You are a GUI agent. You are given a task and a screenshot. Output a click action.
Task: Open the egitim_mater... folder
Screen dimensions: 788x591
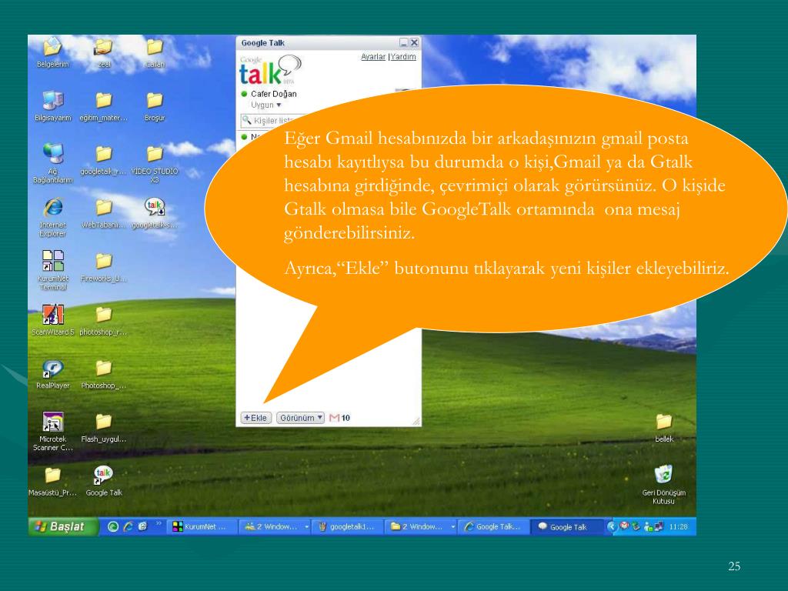tap(104, 105)
